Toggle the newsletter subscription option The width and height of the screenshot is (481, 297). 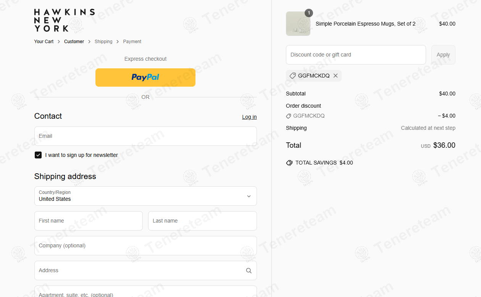(38, 155)
